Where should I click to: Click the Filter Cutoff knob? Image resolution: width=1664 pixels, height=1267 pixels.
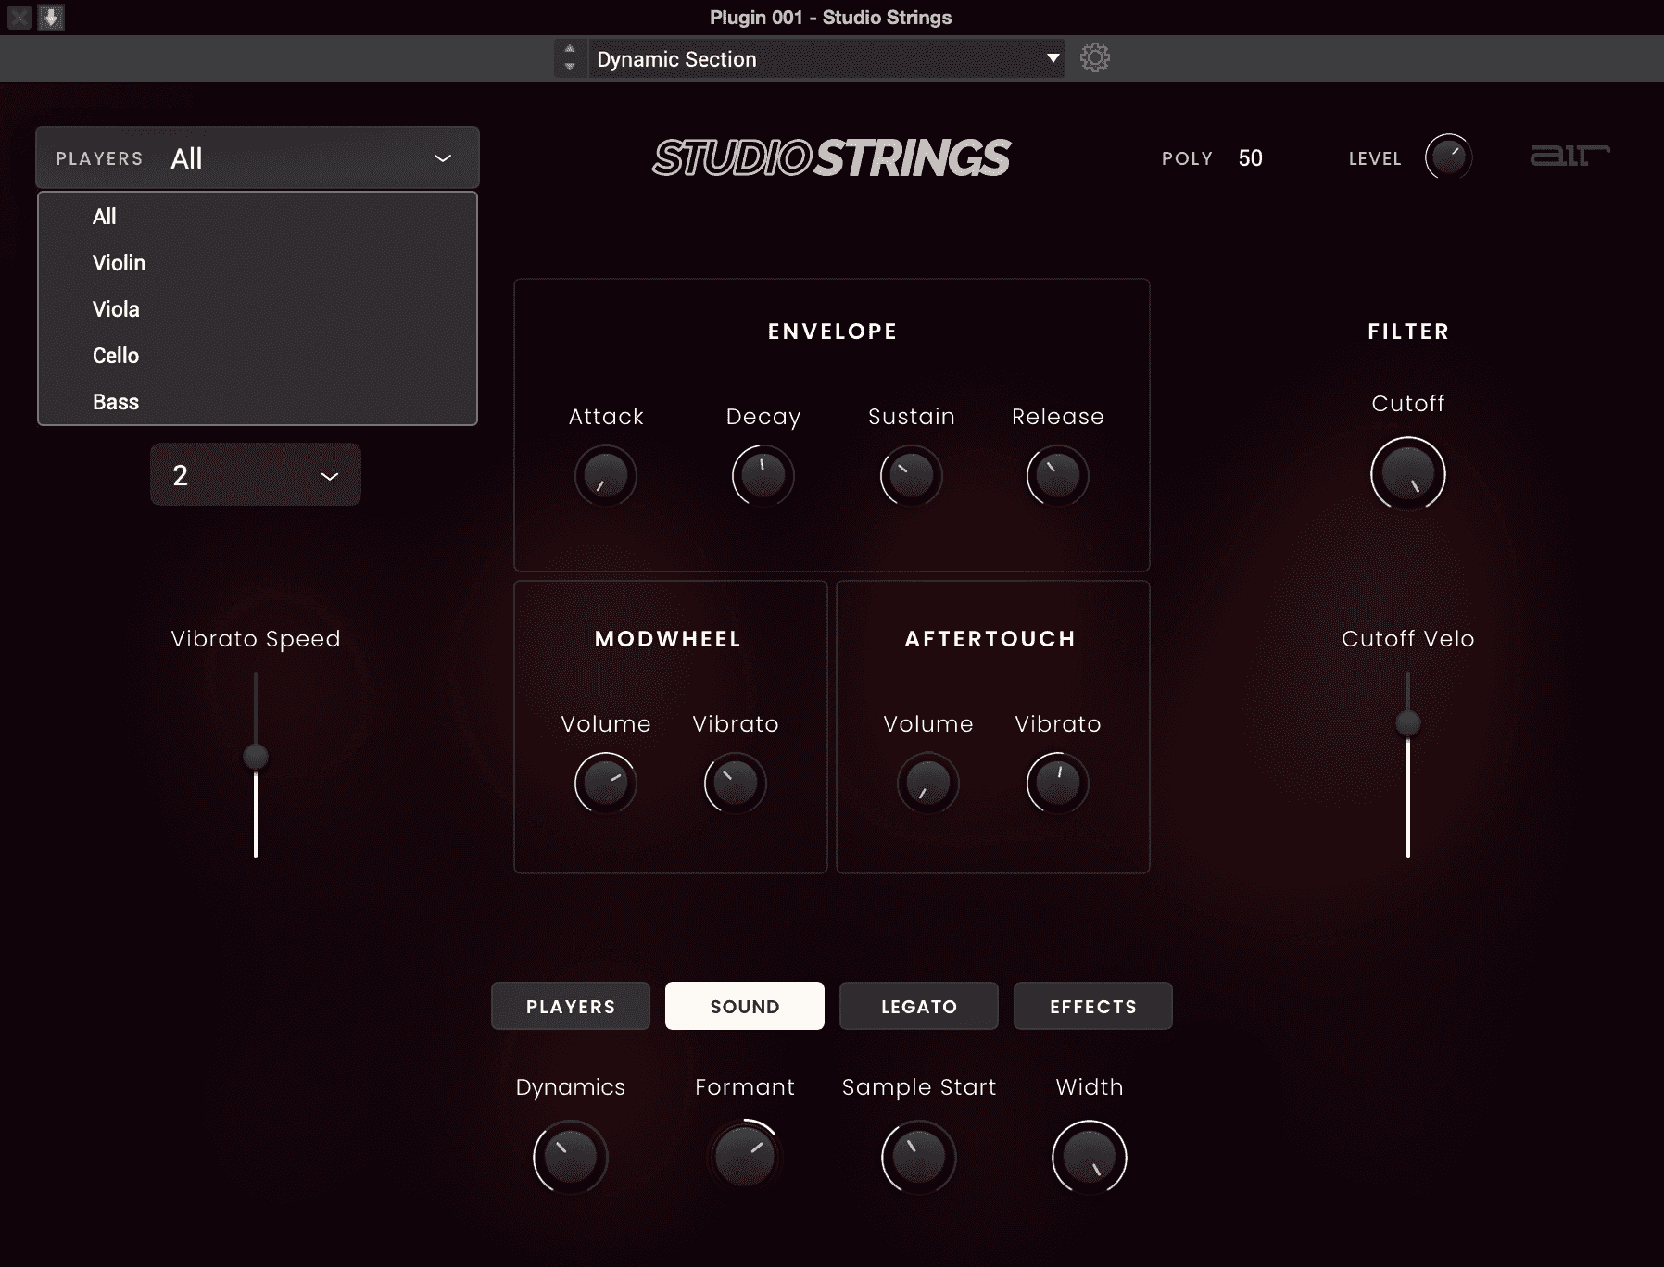click(1407, 473)
